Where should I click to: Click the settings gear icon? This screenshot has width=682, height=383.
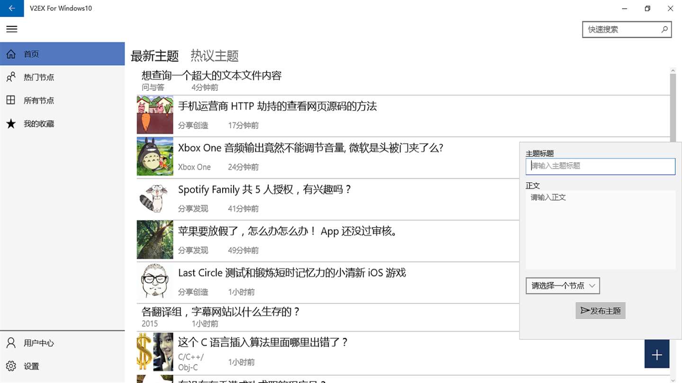click(11, 366)
